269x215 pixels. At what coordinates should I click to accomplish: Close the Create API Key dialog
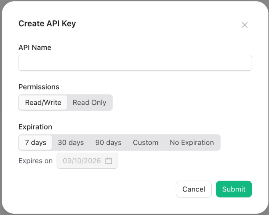pyautogui.click(x=245, y=25)
